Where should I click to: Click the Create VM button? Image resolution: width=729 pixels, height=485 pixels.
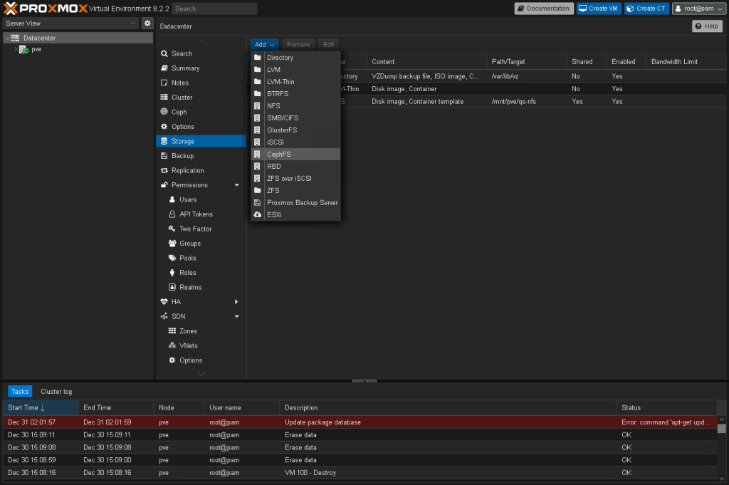pyautogui.click(x=598, y=9)
